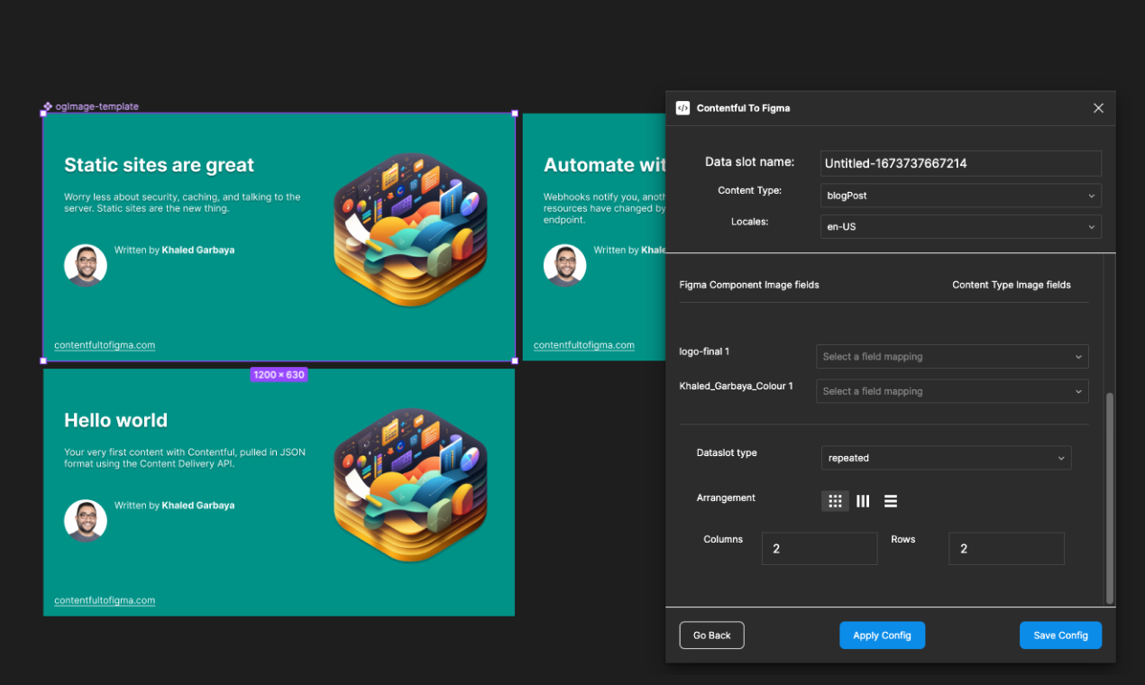Click the bottom-right selection handle of selected frame
The height and width of the screenshot is (685, 1145).
(515, 361)
